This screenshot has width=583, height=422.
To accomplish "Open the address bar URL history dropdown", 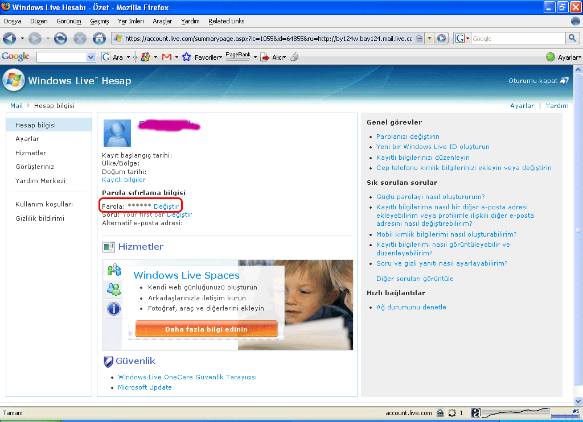I will pyautogui.click(x=429, y=38).
